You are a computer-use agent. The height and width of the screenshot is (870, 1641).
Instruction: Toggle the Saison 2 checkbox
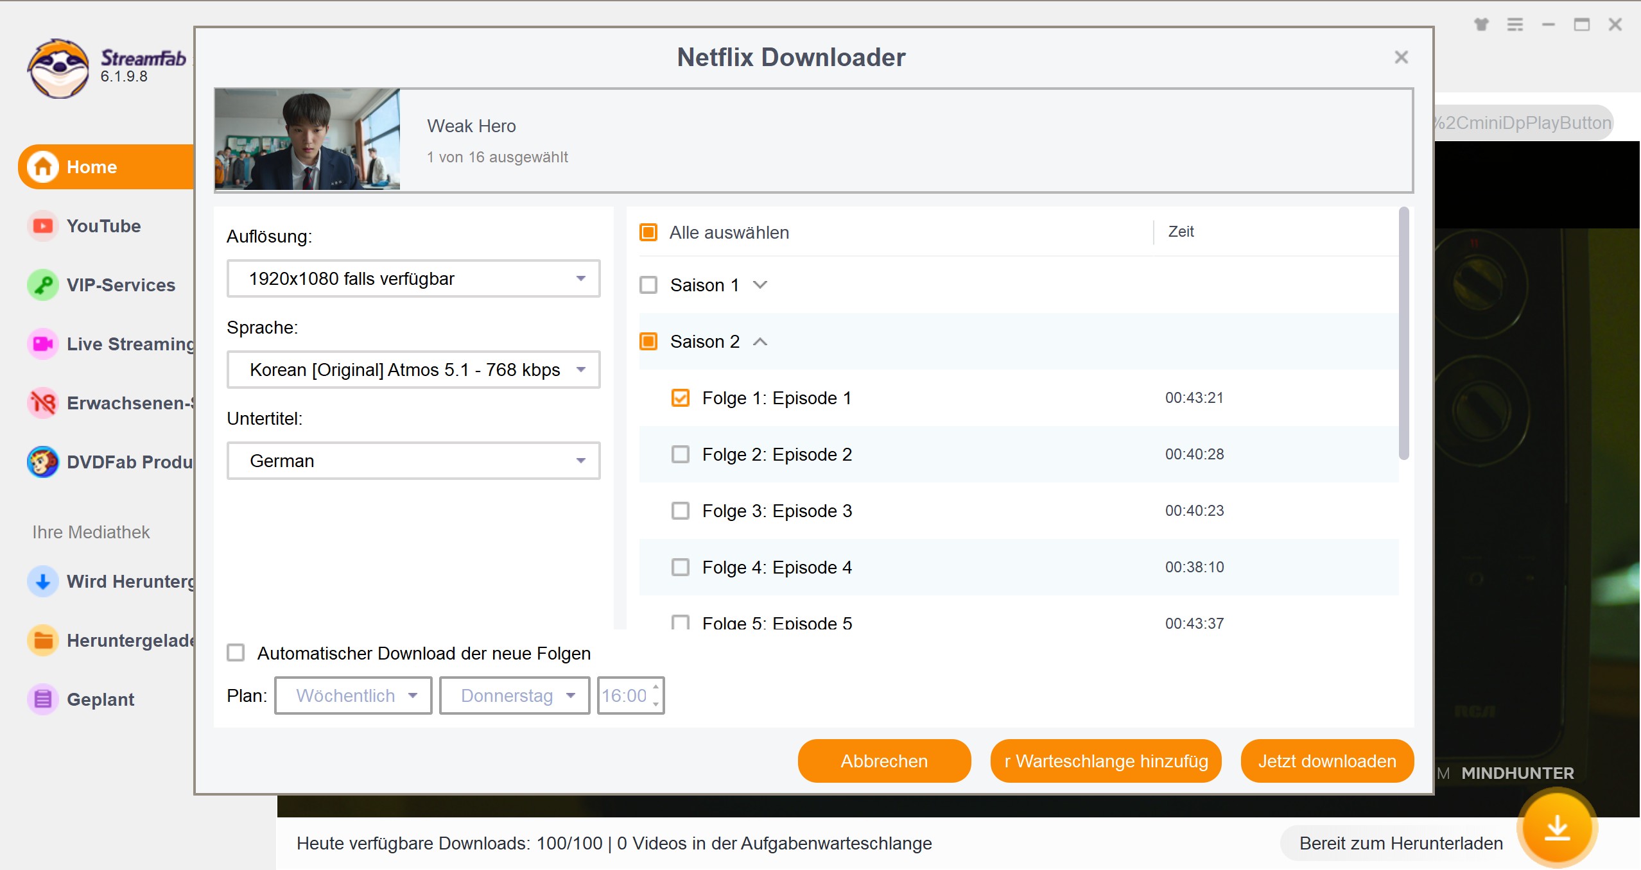pos(648,341)
